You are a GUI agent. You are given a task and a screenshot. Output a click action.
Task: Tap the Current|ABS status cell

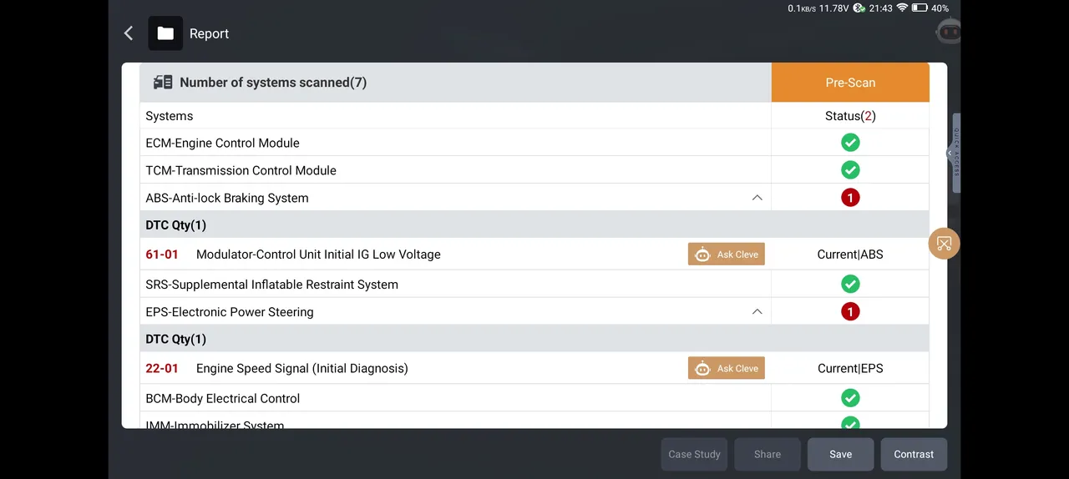tap(850, 255)
